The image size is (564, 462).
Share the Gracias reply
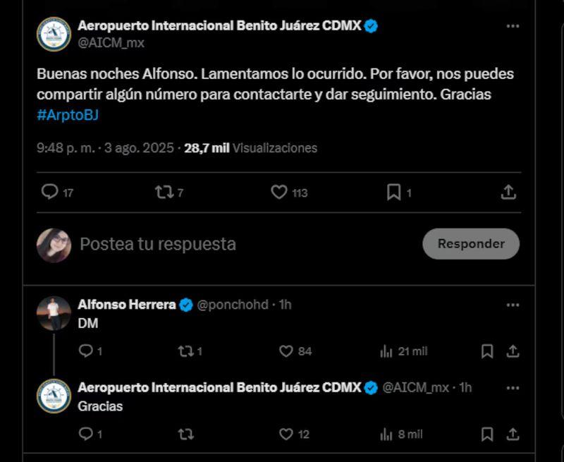[x=513, y=434]
